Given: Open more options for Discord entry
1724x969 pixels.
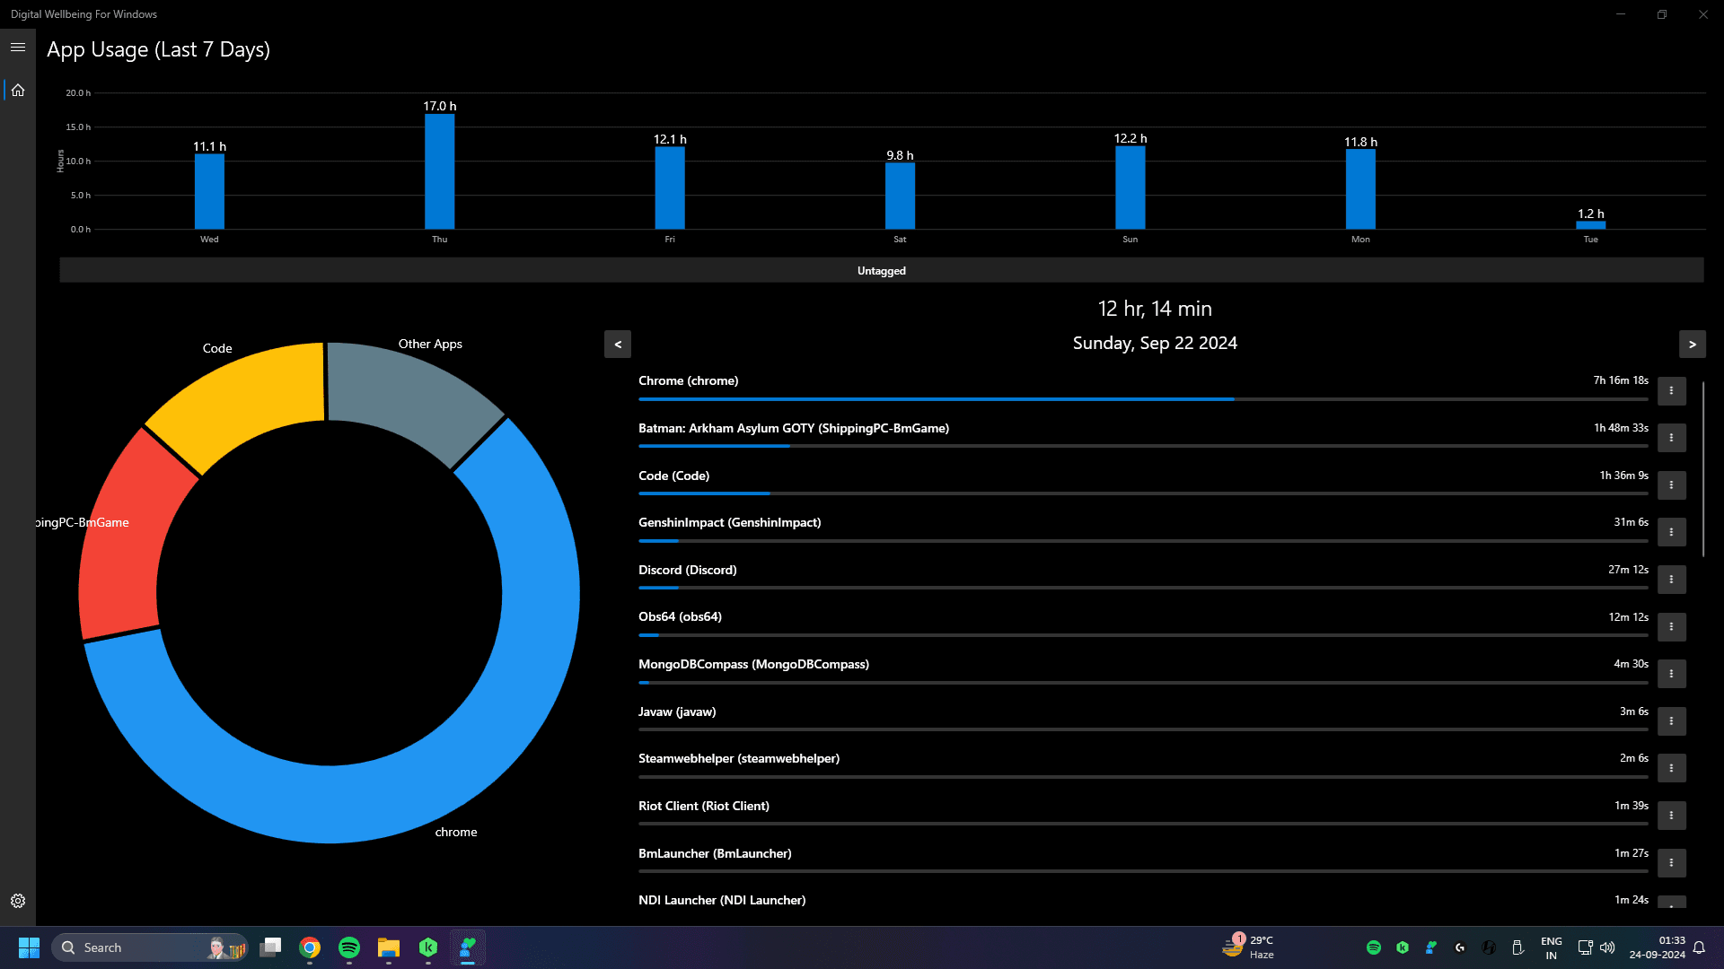Looking at the screenshot, I should click(1671, 580).
